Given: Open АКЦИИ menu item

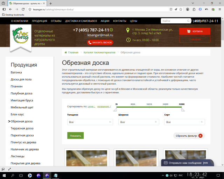Looking at the screenshot, I should pyautogui.click(x=105, y=21).
